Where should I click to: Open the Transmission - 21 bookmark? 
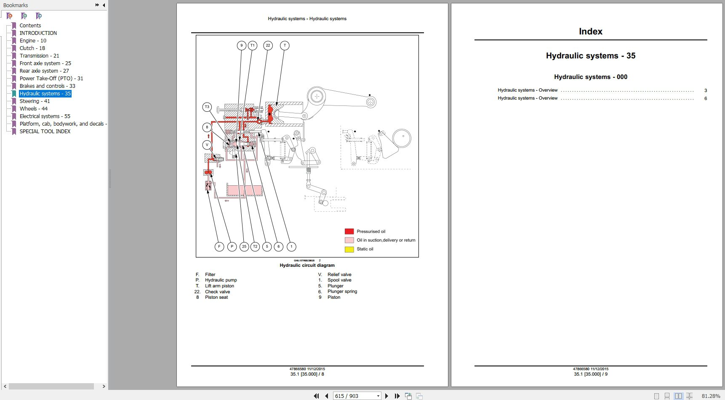(x=39, y=56)
